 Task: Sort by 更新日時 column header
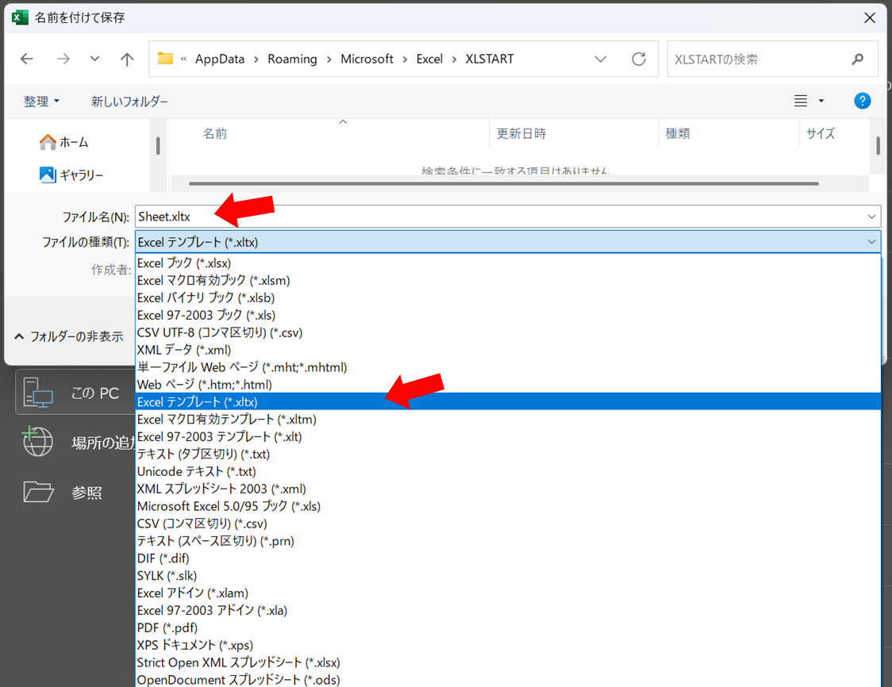pyautogui.click(x=521, y=133)
